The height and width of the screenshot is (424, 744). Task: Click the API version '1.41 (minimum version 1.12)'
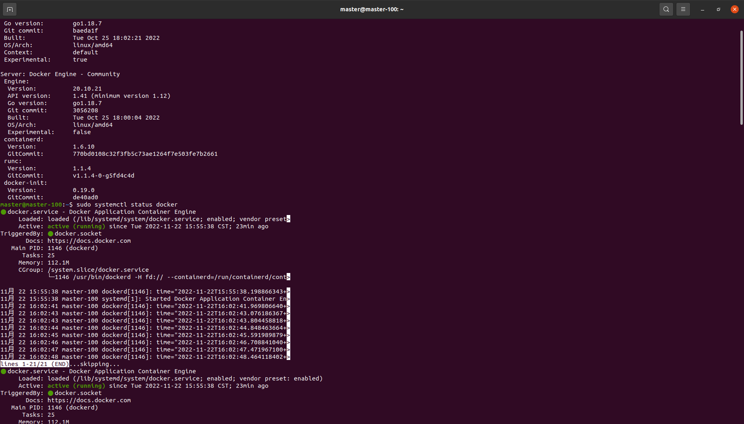122,96
